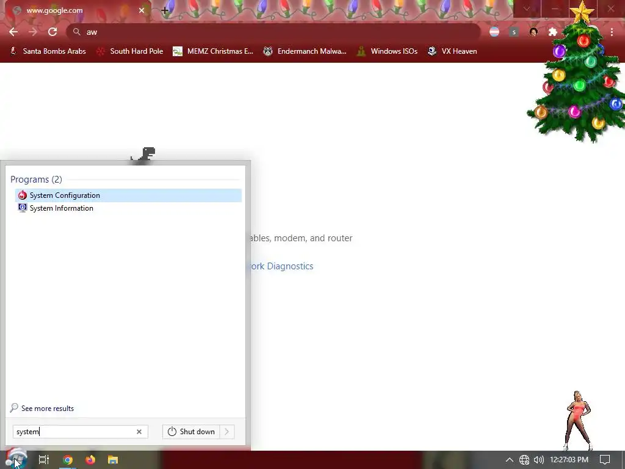Image resolution: width=625 pixels, height=469 pixels.
Task: Expand the arrow next to Shut down
Action: click(227, 432)
